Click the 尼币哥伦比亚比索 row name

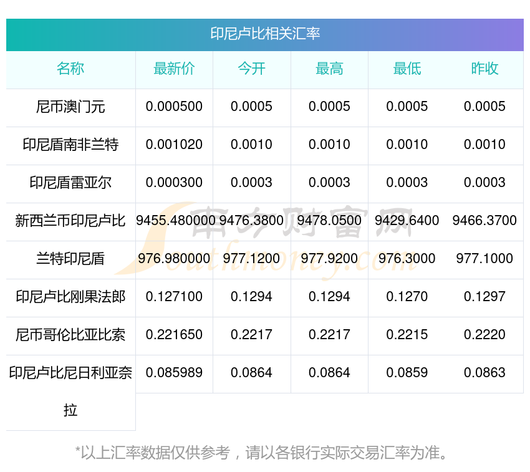(x=70, y=335)
